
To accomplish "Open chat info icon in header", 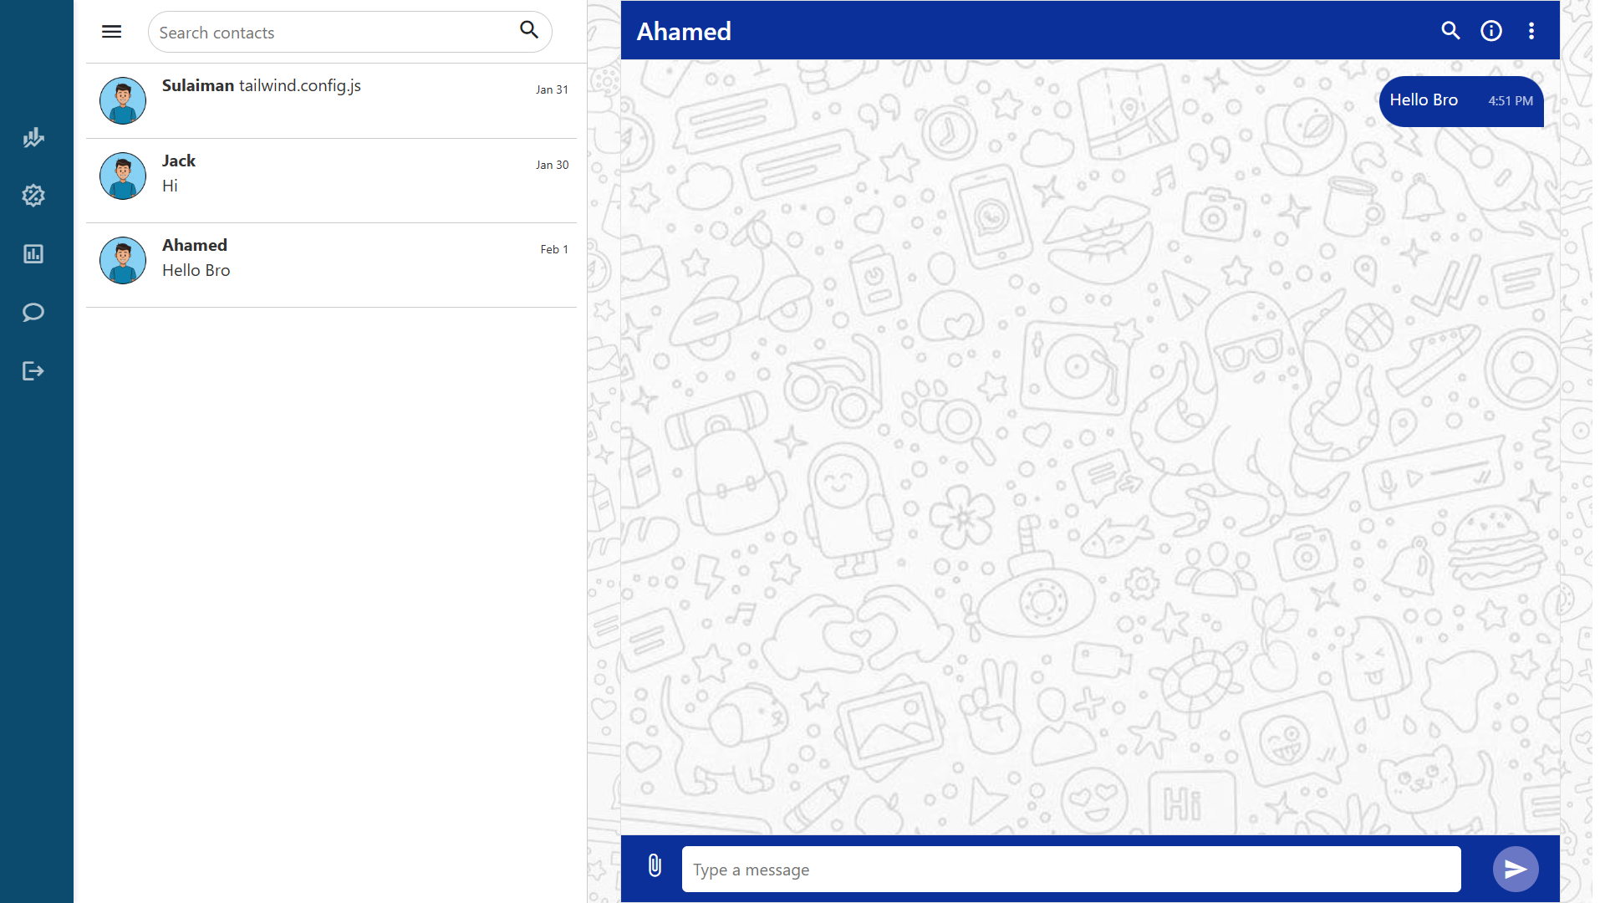I will [x=1490, y=31].
